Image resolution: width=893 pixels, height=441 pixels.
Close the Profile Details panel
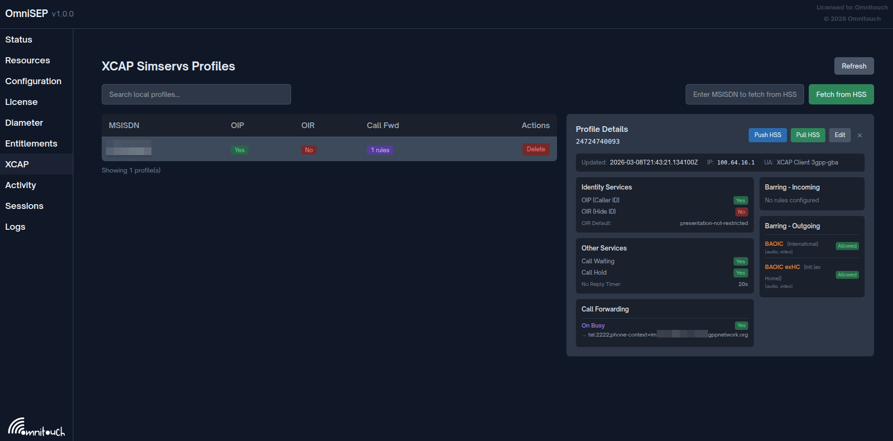click(860, 135)
